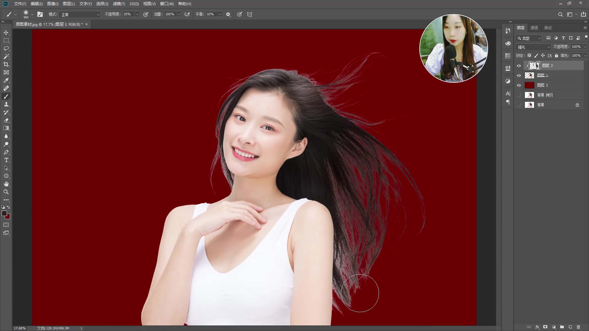Toggle pressure for opacity button

click(x=146, y=14)
